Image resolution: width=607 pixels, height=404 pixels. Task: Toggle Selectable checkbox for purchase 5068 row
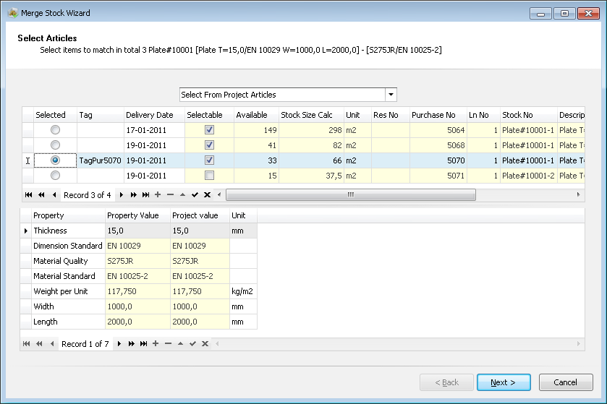(209, 145)
